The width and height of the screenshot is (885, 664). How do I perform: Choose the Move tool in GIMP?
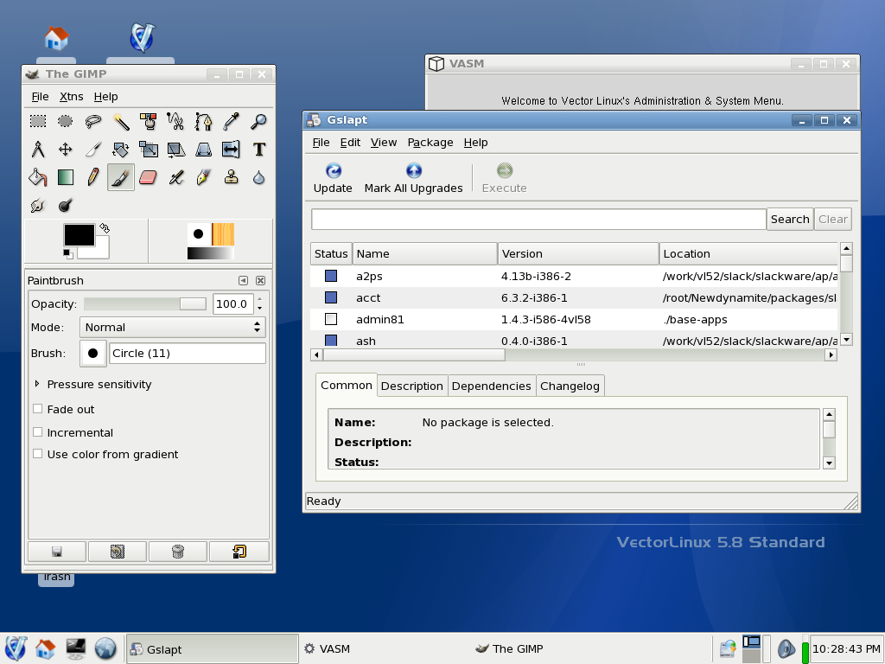point(66,150)
